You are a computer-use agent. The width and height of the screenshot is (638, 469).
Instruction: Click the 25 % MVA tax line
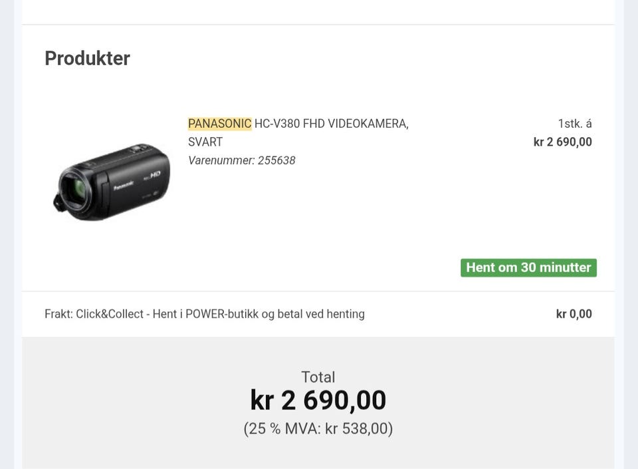point(318,428)
